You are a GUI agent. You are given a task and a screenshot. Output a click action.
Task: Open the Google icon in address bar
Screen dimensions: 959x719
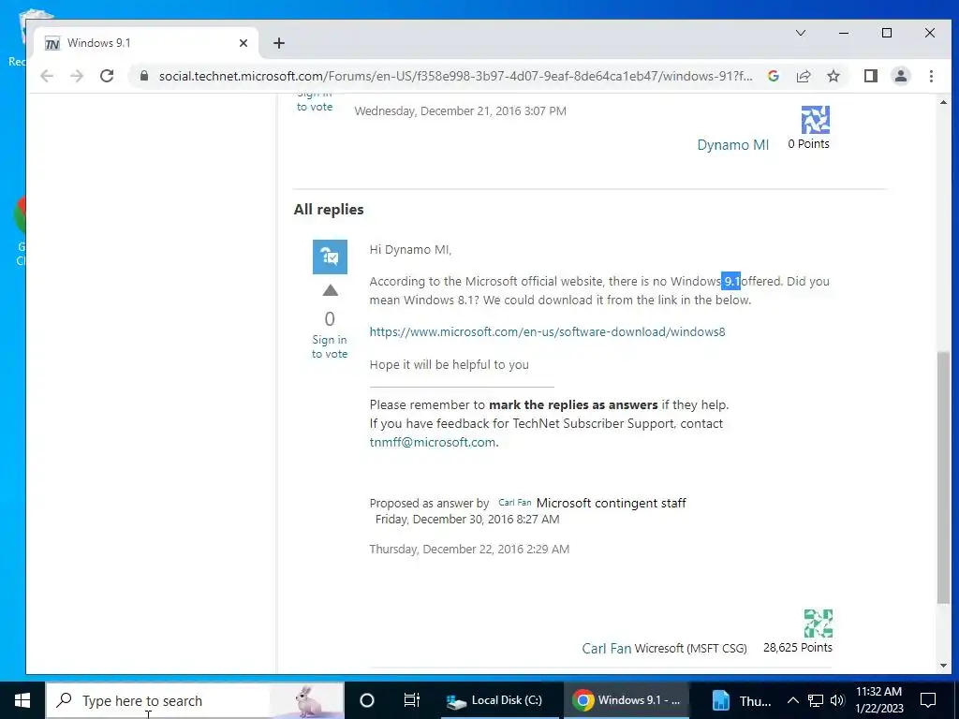773,76
